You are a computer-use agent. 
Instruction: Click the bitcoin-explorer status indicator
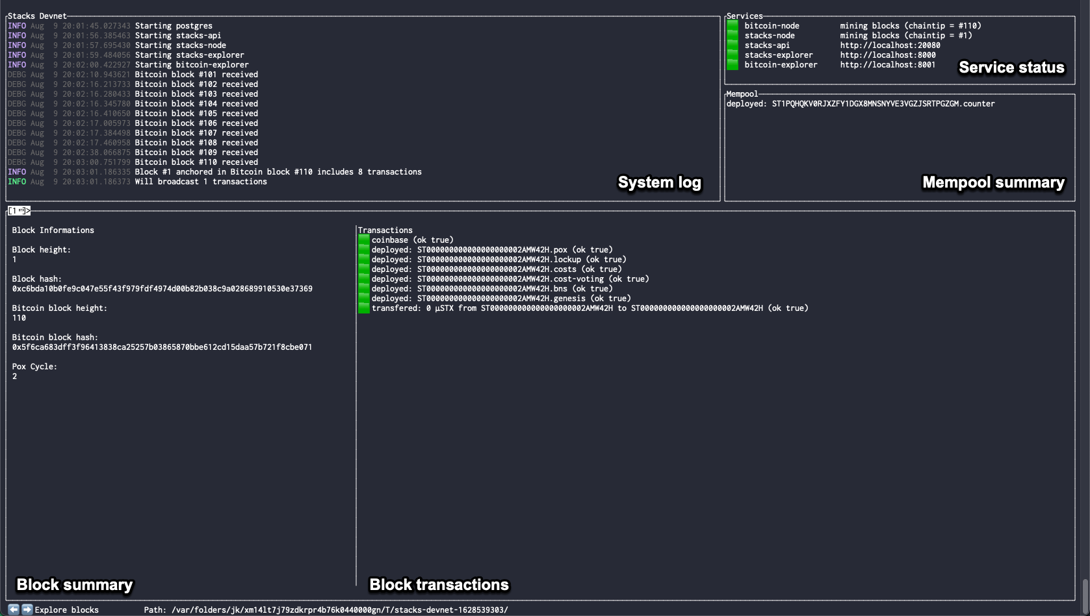coord(733,64)
